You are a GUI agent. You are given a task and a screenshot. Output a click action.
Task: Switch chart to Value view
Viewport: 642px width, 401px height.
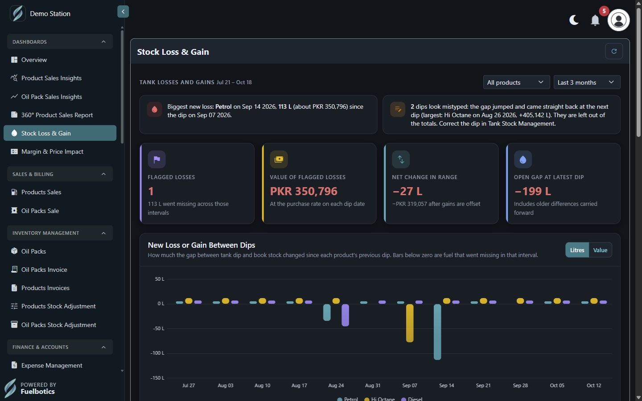(600, 250)
